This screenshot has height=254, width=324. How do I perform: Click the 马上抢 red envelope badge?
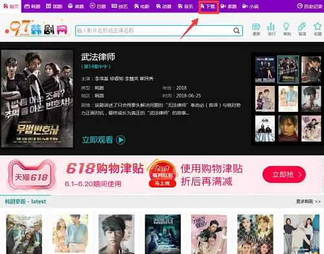click(162, 173)
